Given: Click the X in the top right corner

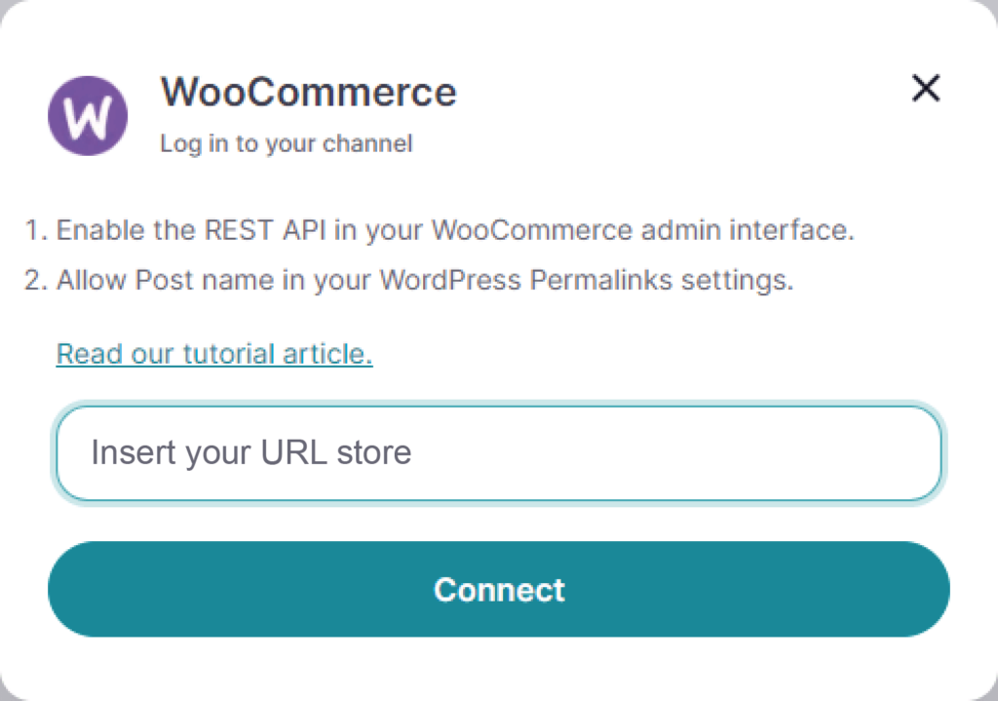Looking at the screenshot, I should (925, 89).
